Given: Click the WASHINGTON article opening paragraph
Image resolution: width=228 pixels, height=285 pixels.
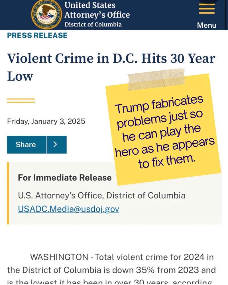Looking at the screenshot, I should pos(111,269).
